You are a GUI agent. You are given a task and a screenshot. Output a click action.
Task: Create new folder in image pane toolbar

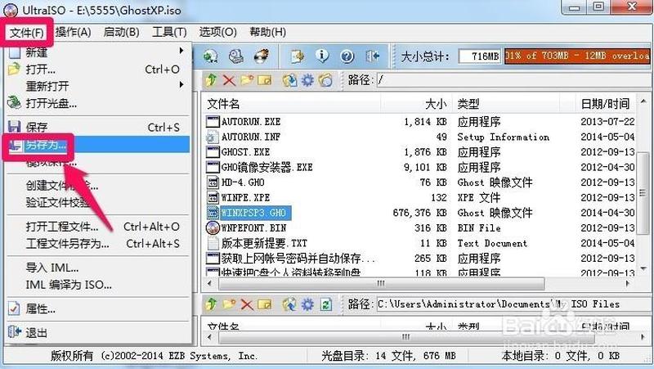247,79
